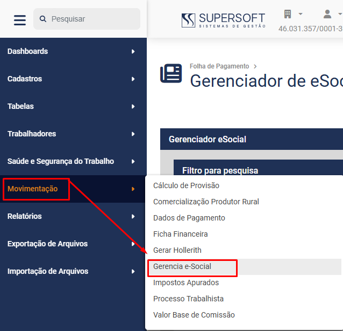Viewport: 343px width, 331px height.
Task: Select Dados de Pagamento
Action: [x=243, y=218]
